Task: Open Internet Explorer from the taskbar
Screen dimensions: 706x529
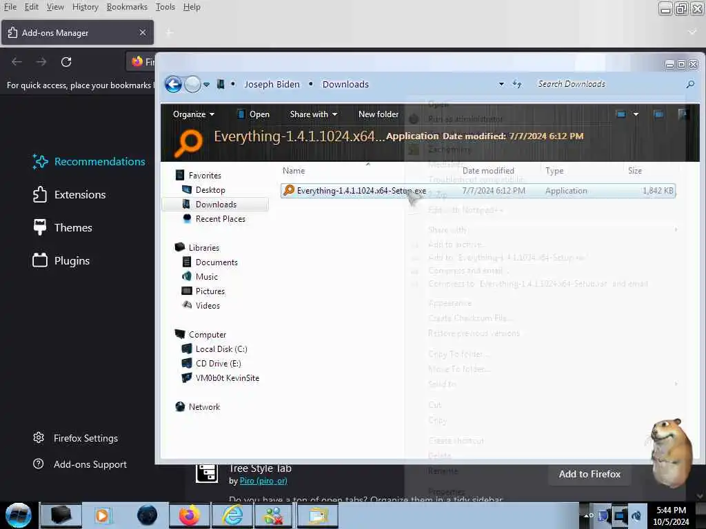Action: (232, 515)
